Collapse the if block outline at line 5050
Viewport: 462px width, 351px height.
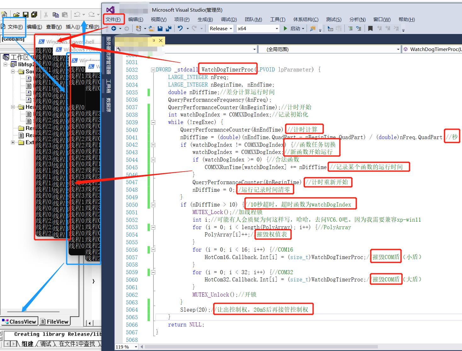click(x=153, y=205)
